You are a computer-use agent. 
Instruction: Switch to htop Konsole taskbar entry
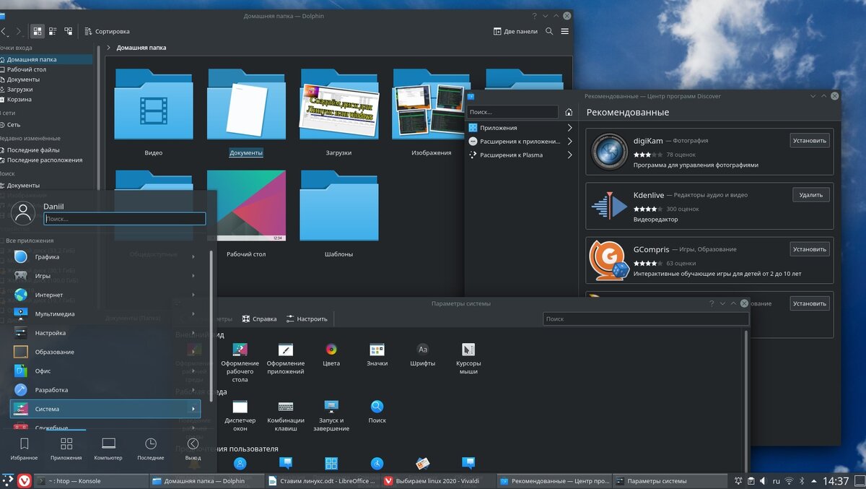coord(90,481)
